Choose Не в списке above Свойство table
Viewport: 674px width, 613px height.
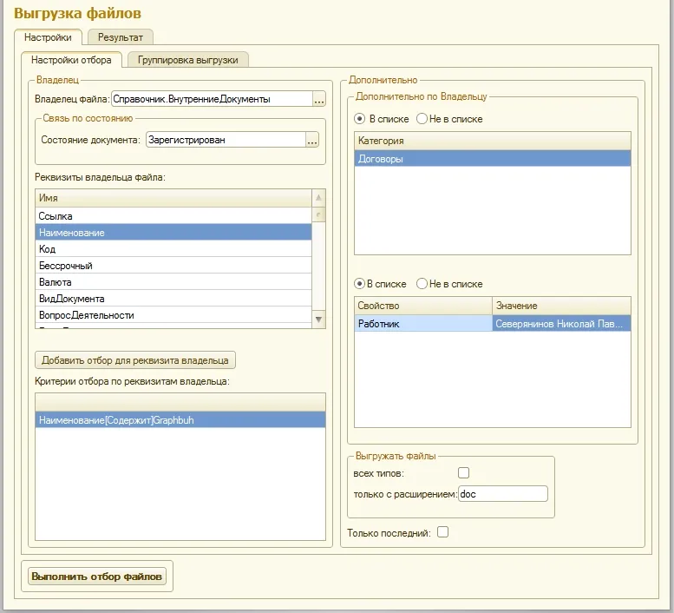[x=449, y=284]
